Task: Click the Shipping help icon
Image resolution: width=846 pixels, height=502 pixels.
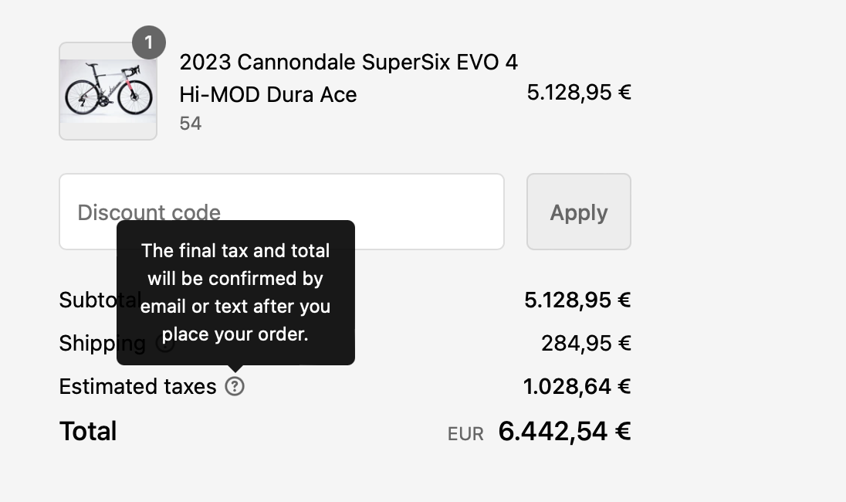Action: point(164,344)
